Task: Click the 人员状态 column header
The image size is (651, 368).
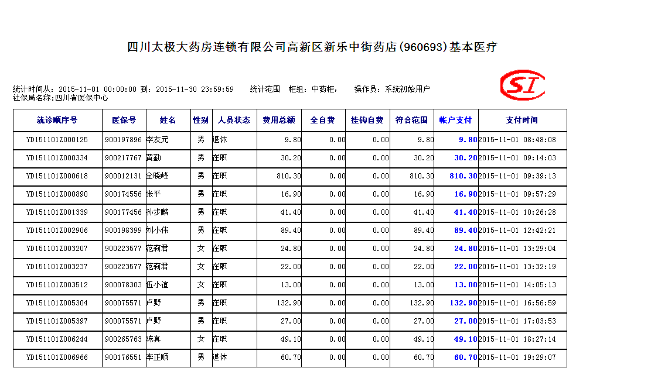Action: 234,120
